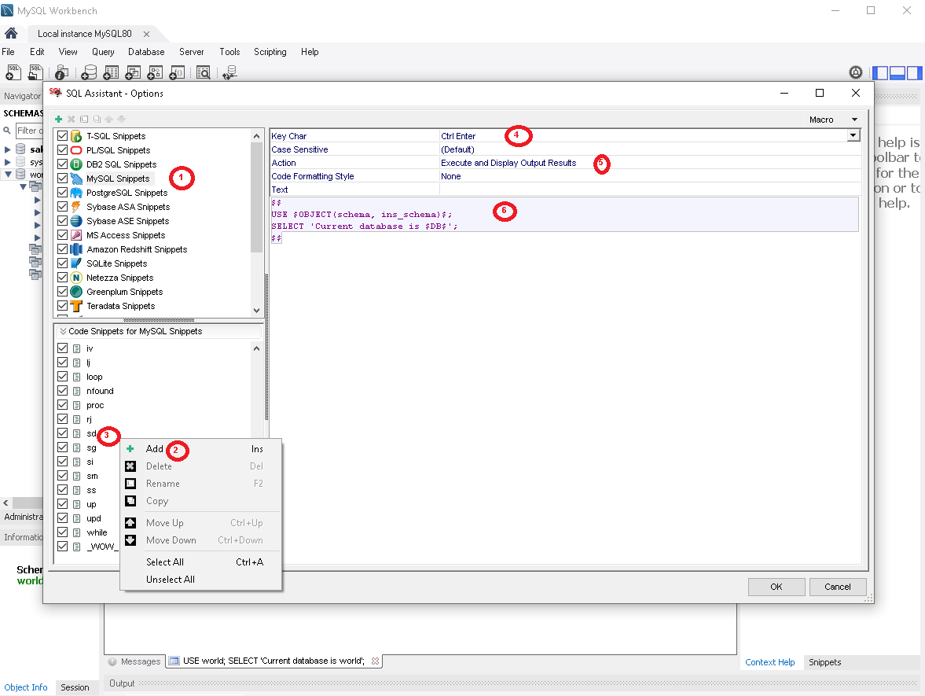Screen dimensions: 925x696
Task: Click the Cancel button
Action: click(837, 587)
